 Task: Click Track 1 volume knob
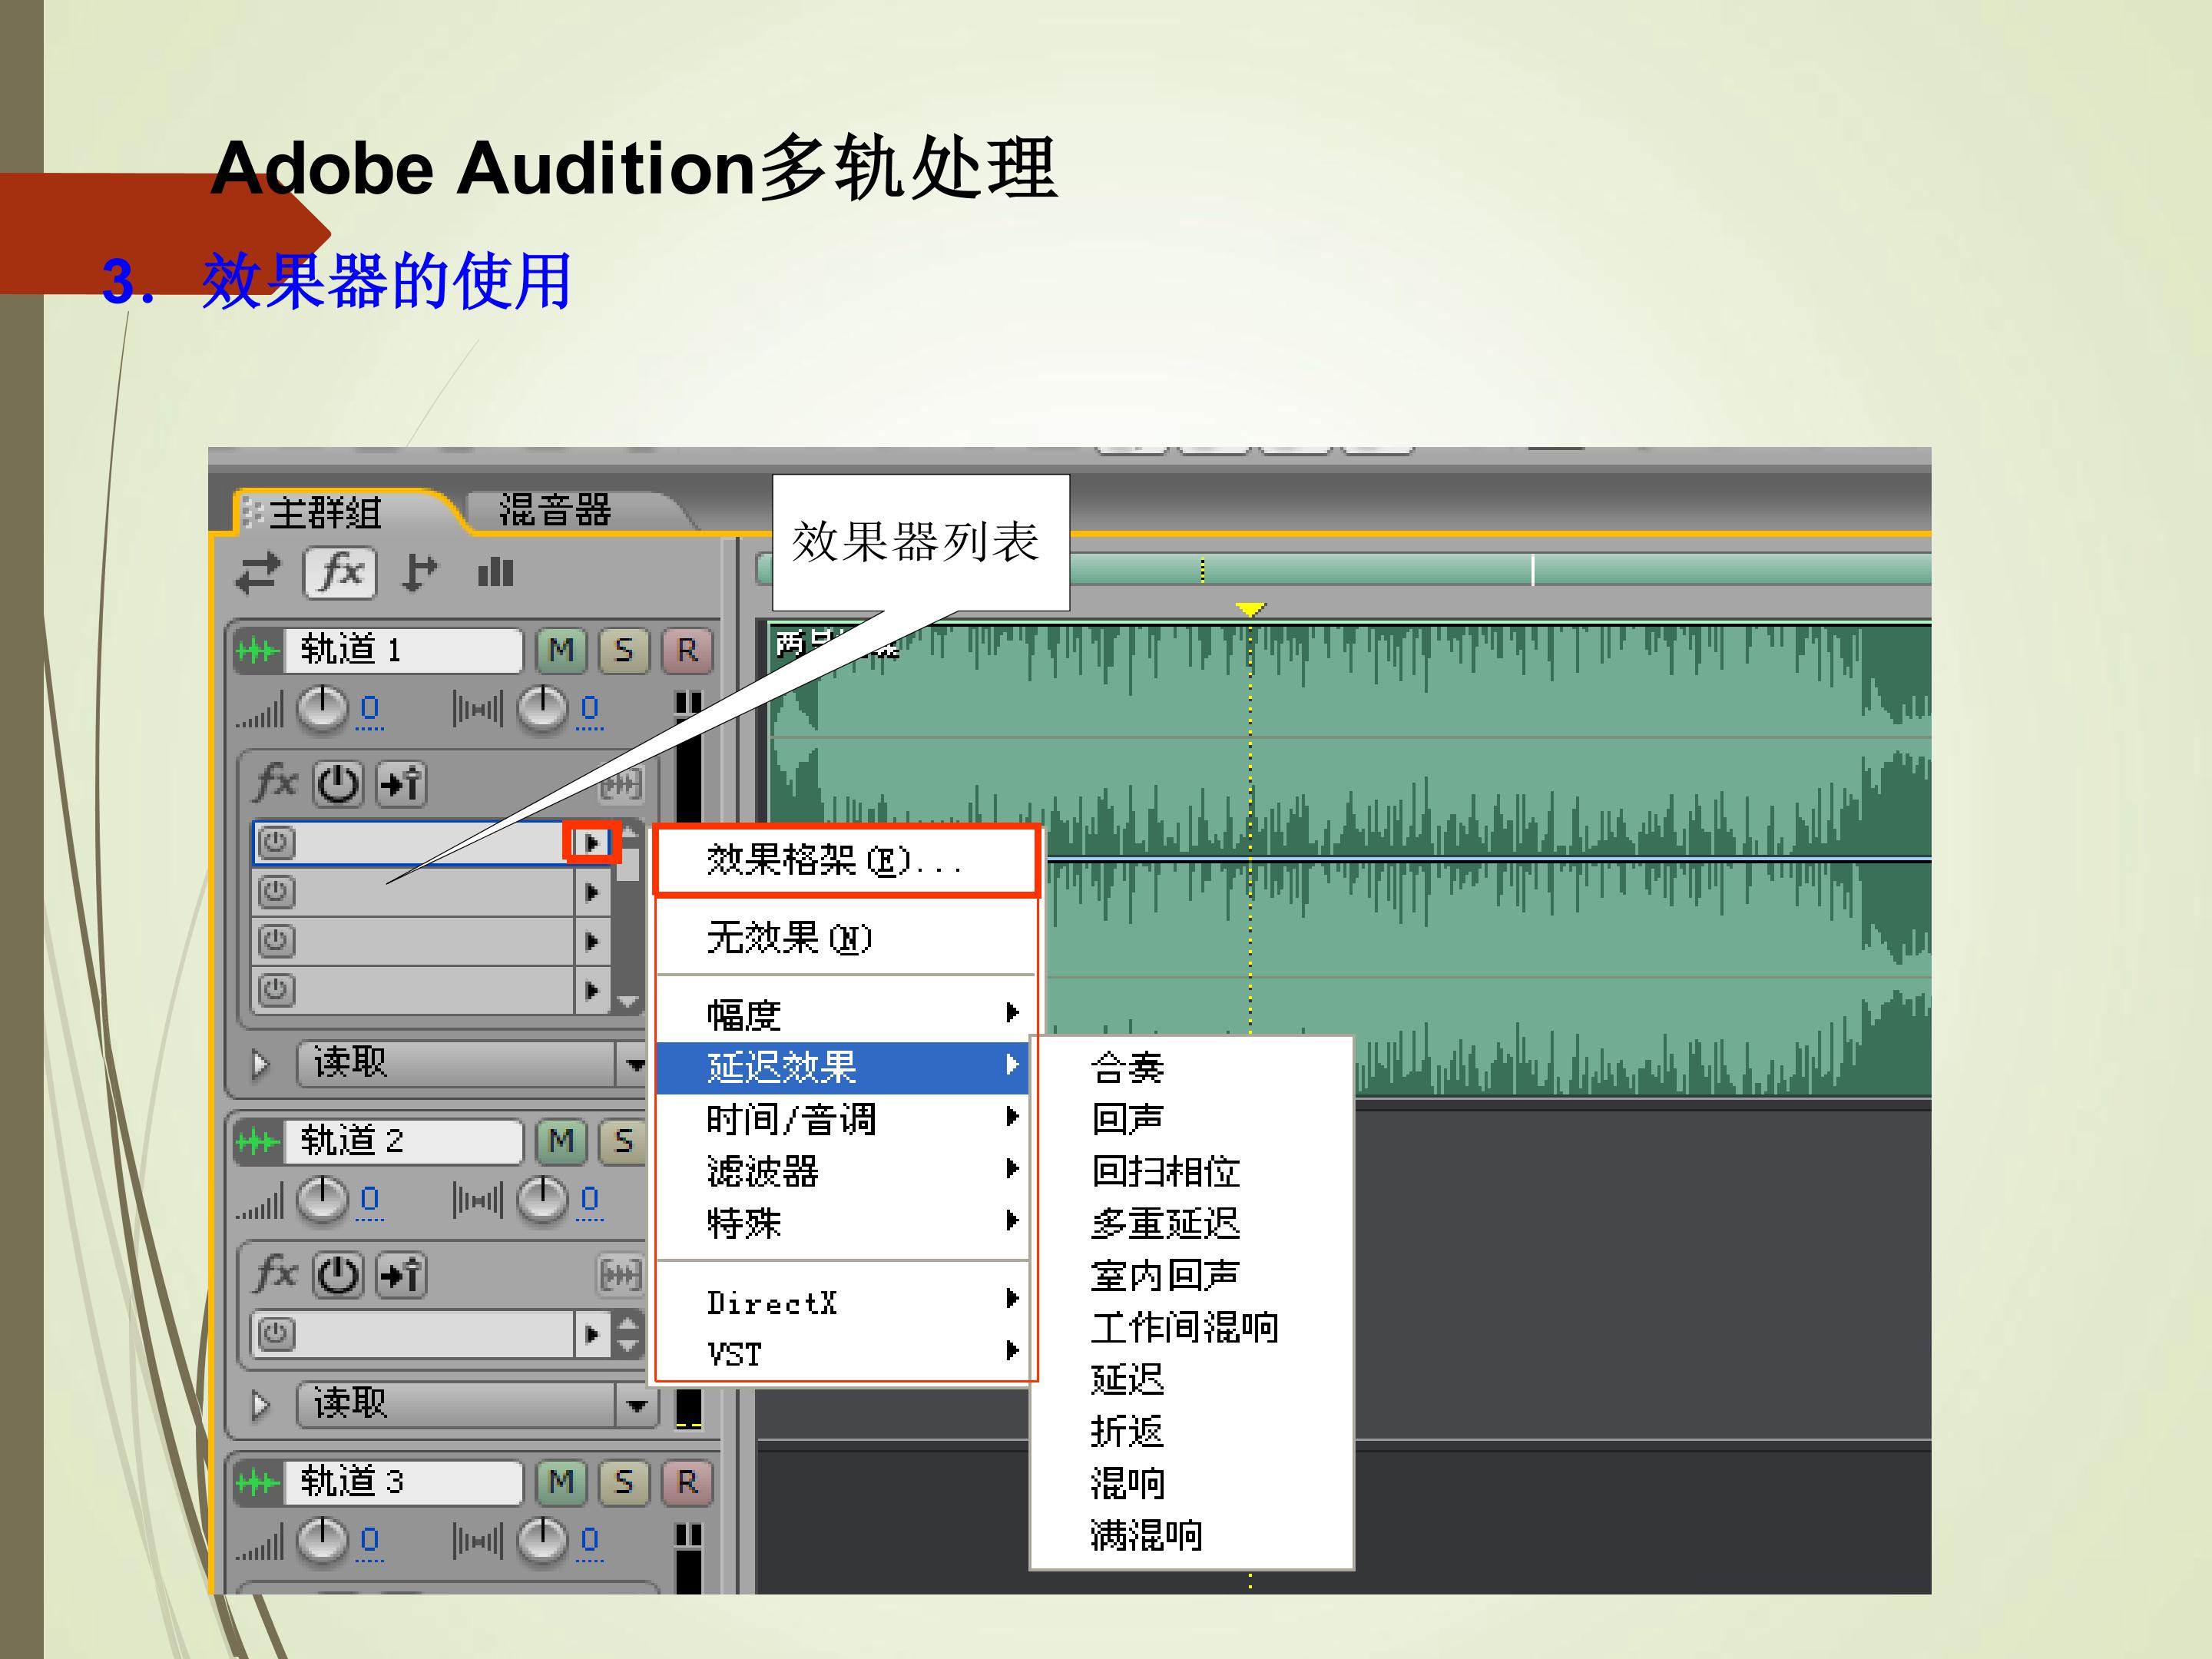[x=322, y=709]
